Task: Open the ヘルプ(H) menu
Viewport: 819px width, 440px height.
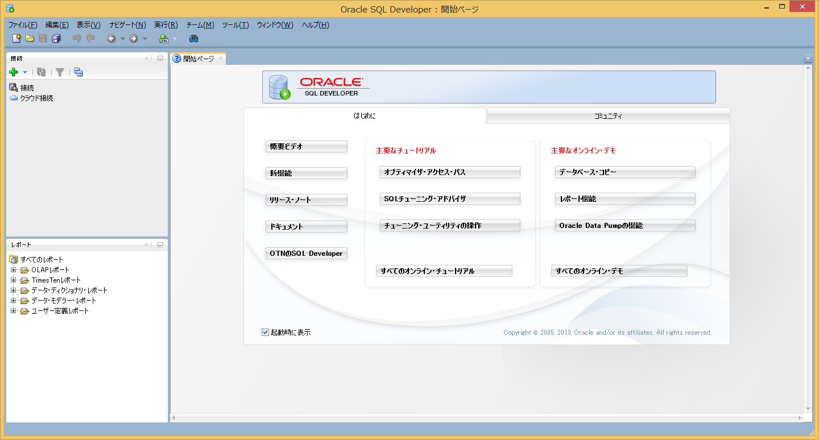Action: point(315,25)
